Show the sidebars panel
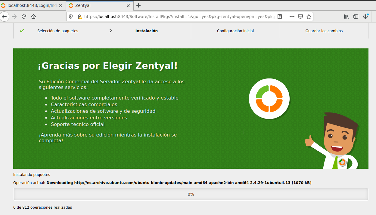Viewport: 376px width, 215px height. pyautogui.click(x=356, y=17)
